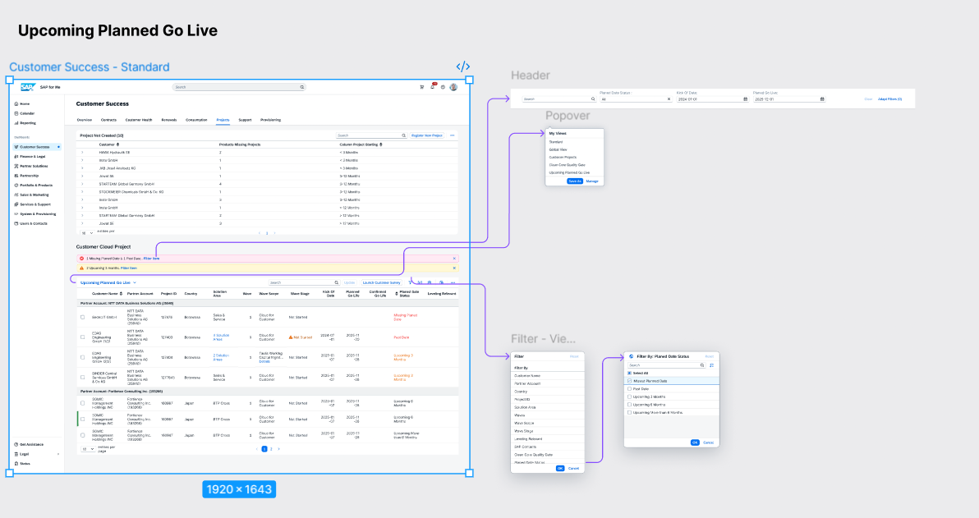Tick the checkbox of the last SONIC Management row
The height and width of the screenshot is (518, 979).
point(82,435)
